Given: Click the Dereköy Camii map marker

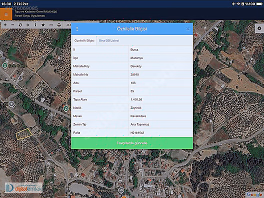Looking at the screenshot, I should (x=121, y=190).
